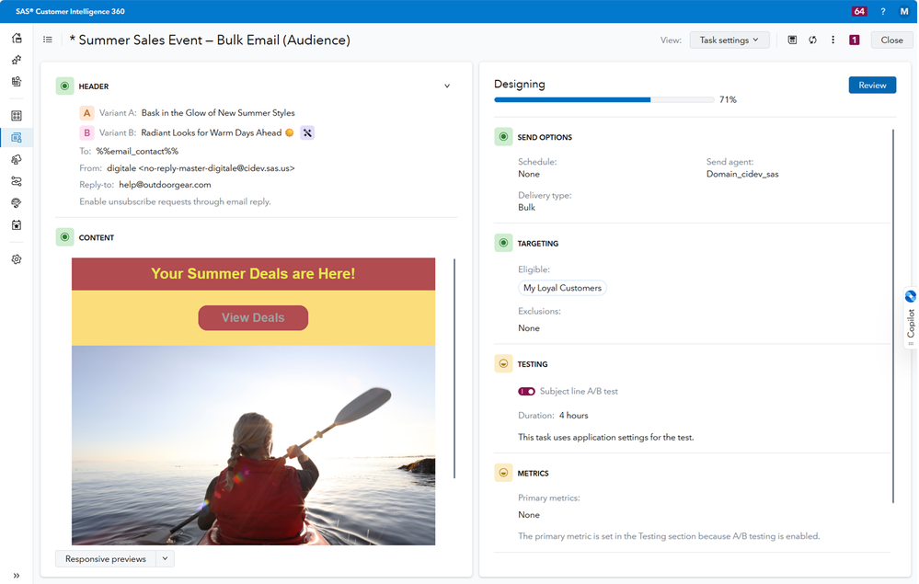This screenshot has width=919, height=584.
Task: Click the Duration 4 hours value
Action: point(573,416)
